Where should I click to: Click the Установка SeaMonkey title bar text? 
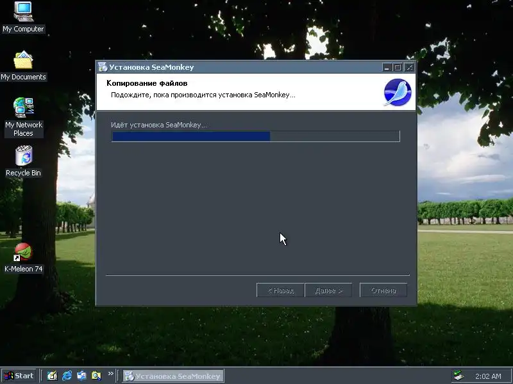[151, 67]
